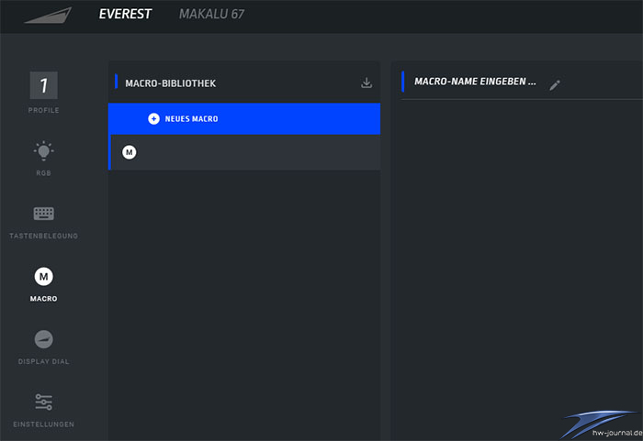643x441 pixels.
Task: Open the Einstellungen sliders icon
Action: 43,402
